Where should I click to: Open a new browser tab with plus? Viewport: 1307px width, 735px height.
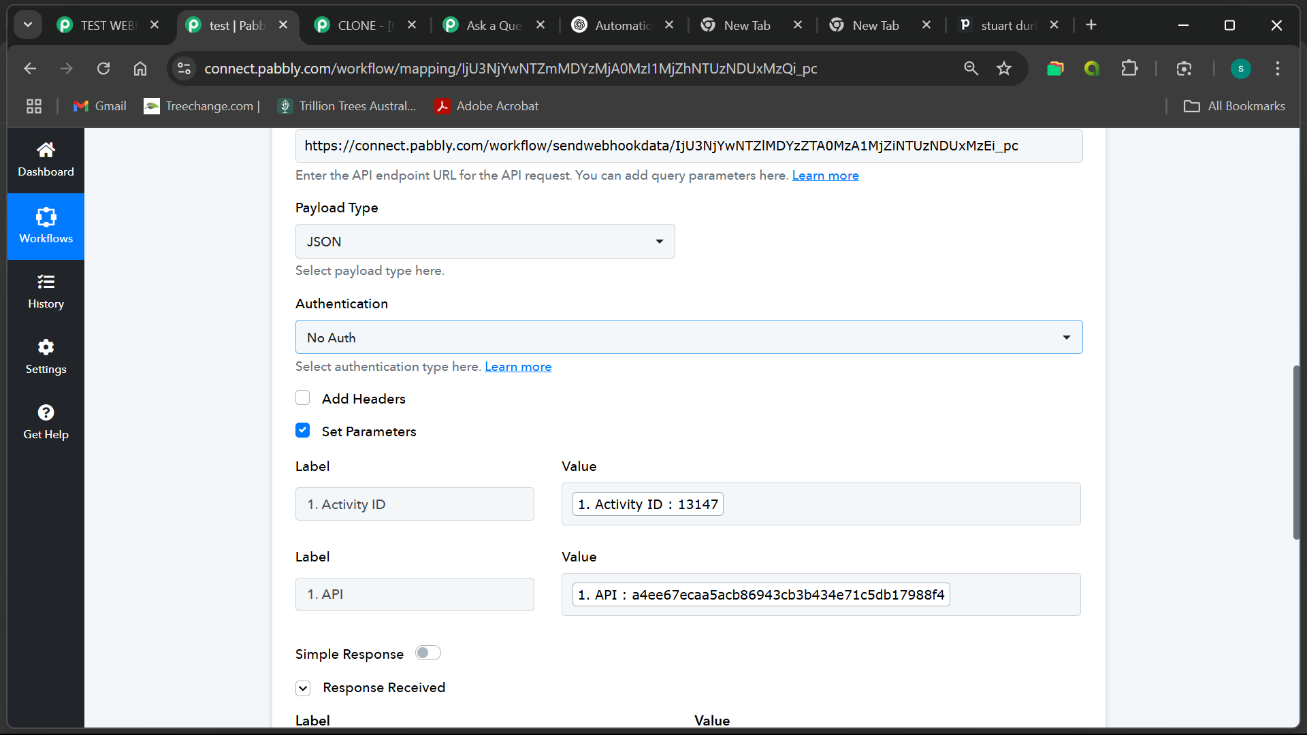click(1091, 25)
